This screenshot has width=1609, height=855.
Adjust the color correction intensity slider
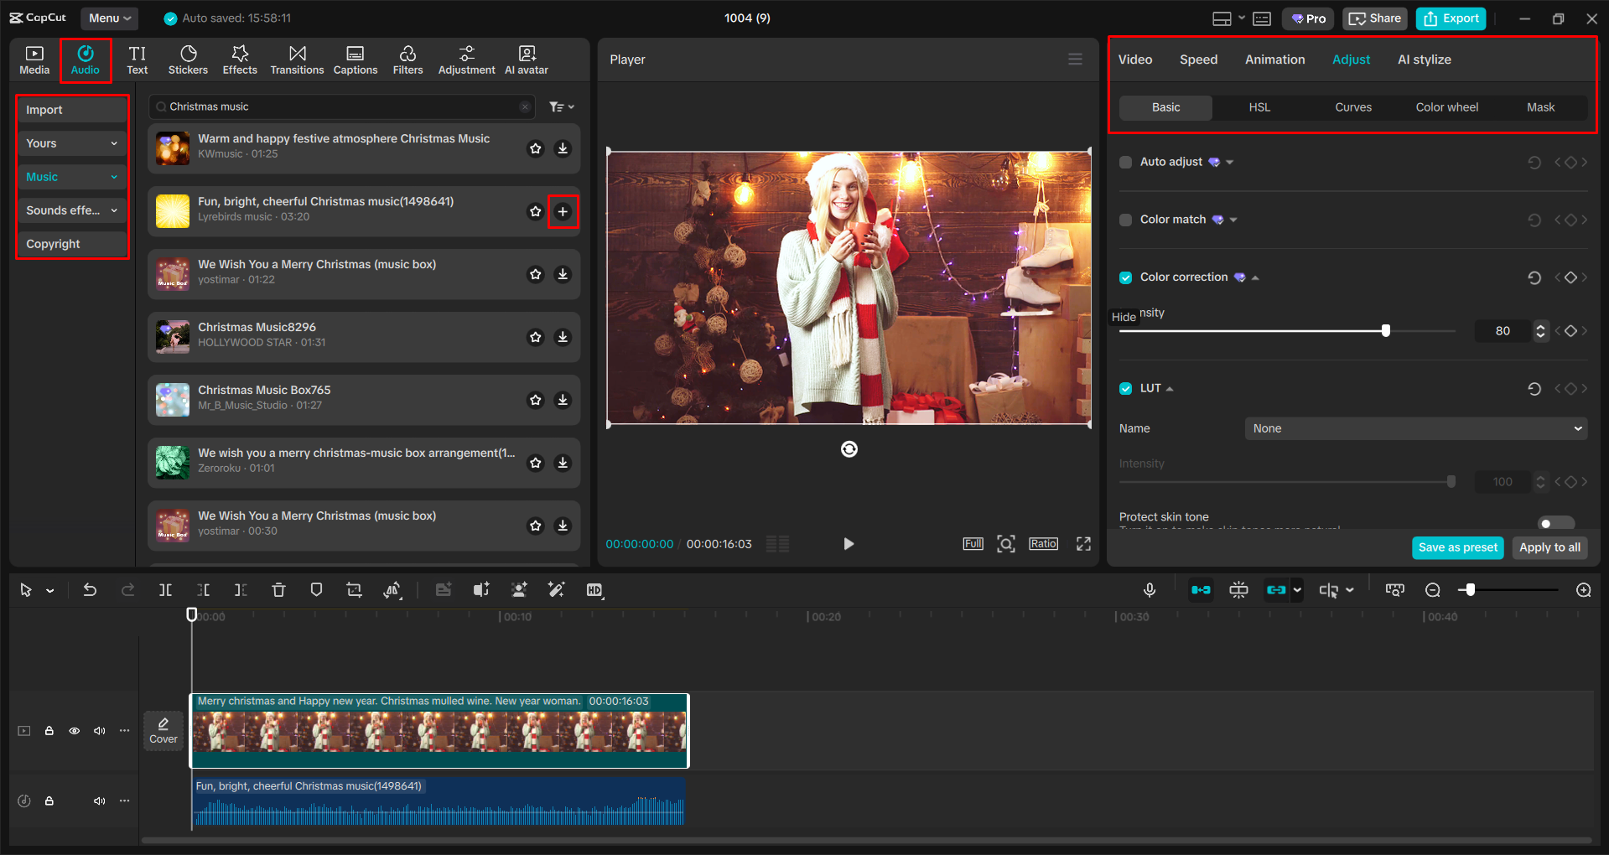1385,330
